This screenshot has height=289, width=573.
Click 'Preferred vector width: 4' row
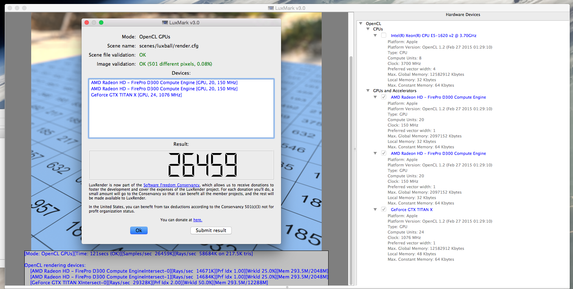click(411, 69)
